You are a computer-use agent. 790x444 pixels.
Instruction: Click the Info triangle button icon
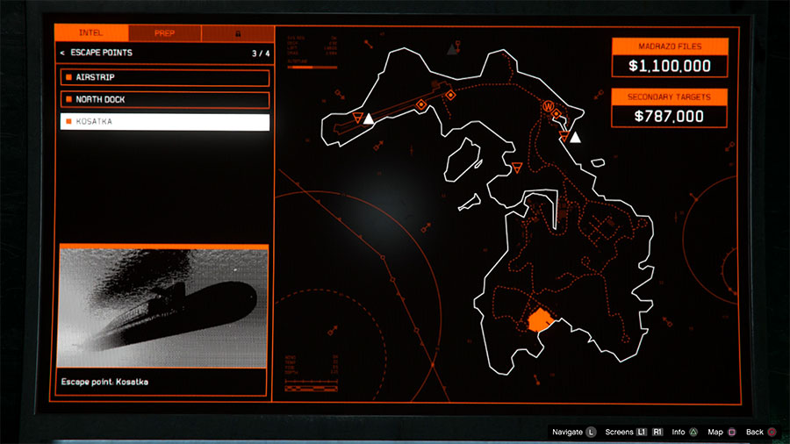(x=693, y=432)
